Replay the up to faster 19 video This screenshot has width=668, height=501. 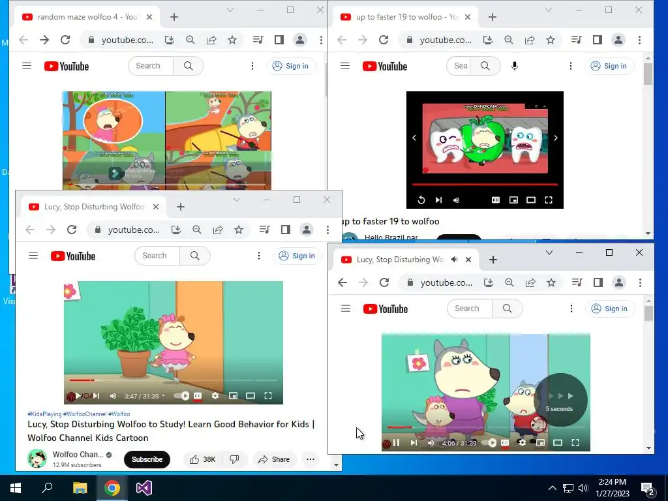(x=421, y=200)
